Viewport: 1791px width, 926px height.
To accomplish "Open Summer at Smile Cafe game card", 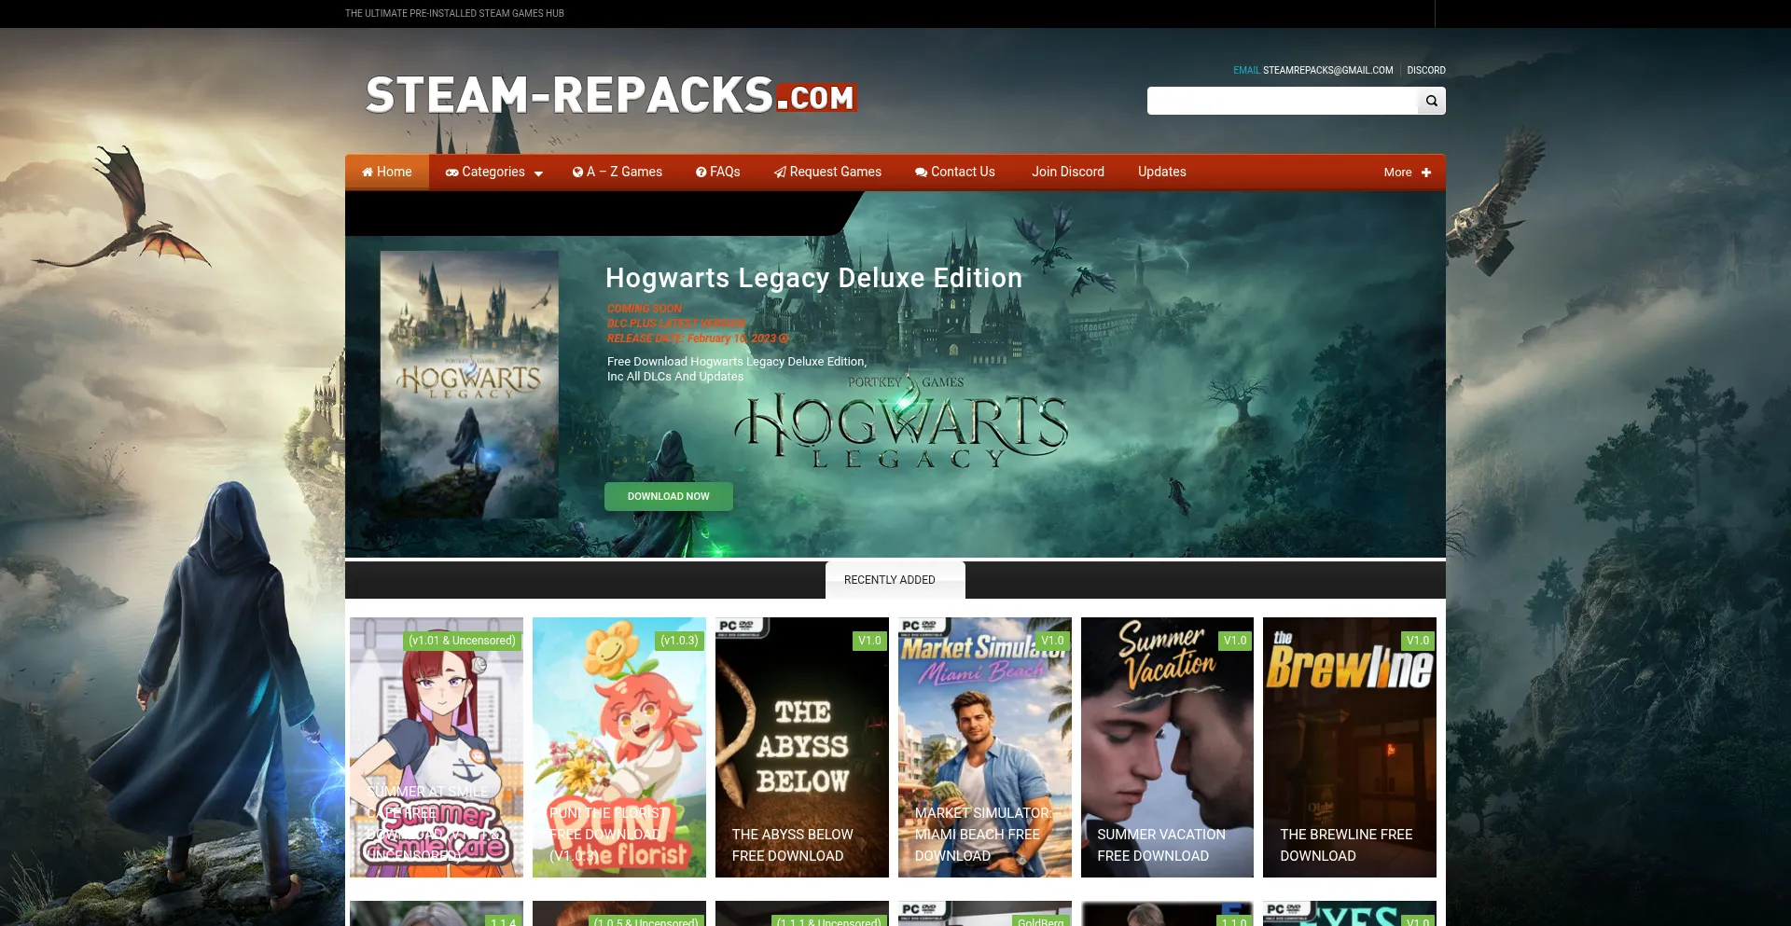I will (437, 747).
